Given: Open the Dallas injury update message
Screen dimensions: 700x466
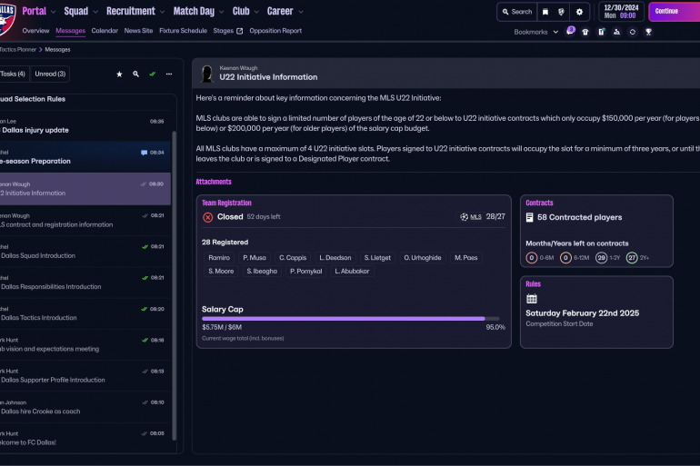Looking at the screenshot, I should (x=82, y=125).
